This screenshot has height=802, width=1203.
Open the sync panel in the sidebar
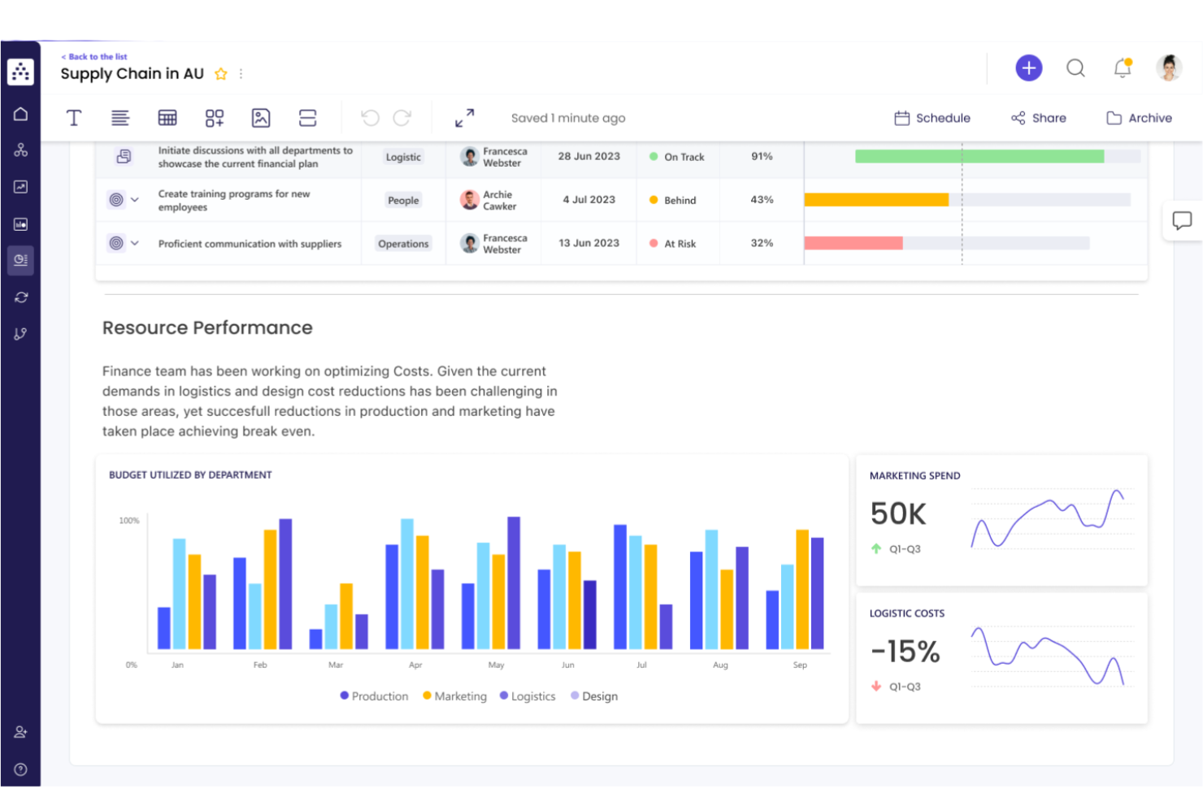[20, 297]
